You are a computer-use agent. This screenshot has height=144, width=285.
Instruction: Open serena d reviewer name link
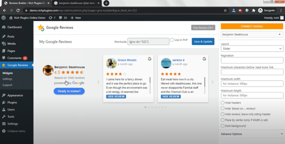click(178, 60)
